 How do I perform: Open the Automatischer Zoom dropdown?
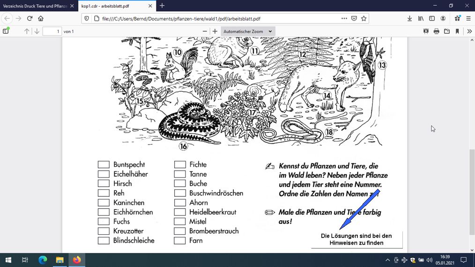pos(247,31)
